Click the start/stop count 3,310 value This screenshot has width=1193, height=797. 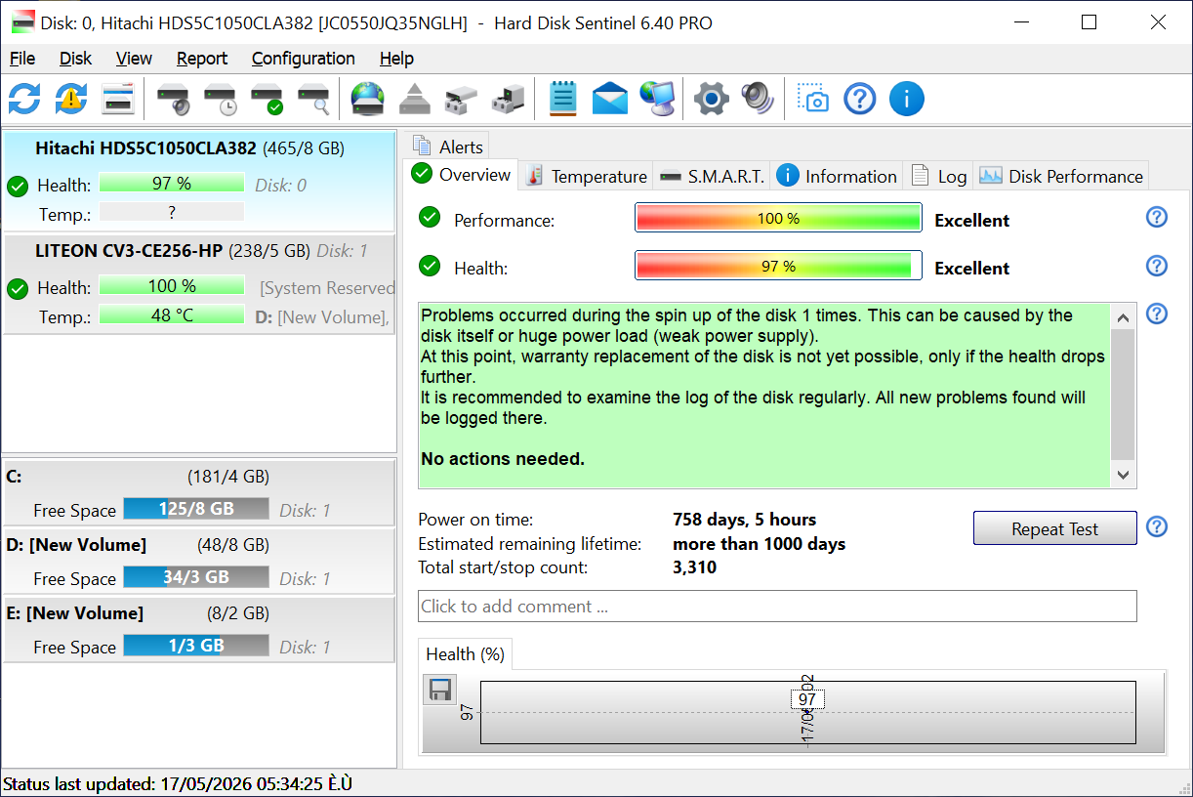[694, 567]
